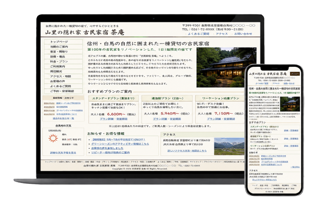Screen dimensions: 318x210
Task: Open アクセス・地図 in laptop side menu
Action: (63, 76)
